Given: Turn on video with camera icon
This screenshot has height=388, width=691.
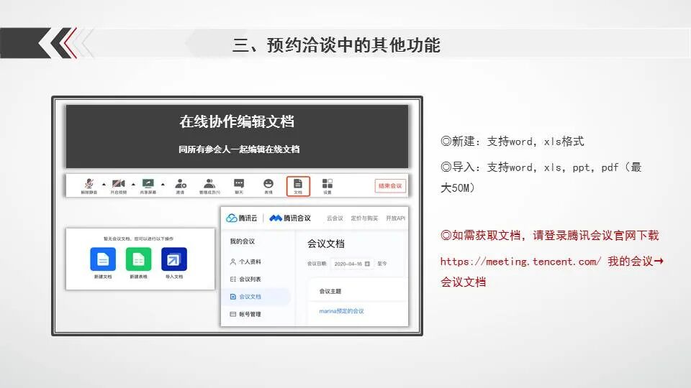Looking at the screenshot, I should point(118,183).
